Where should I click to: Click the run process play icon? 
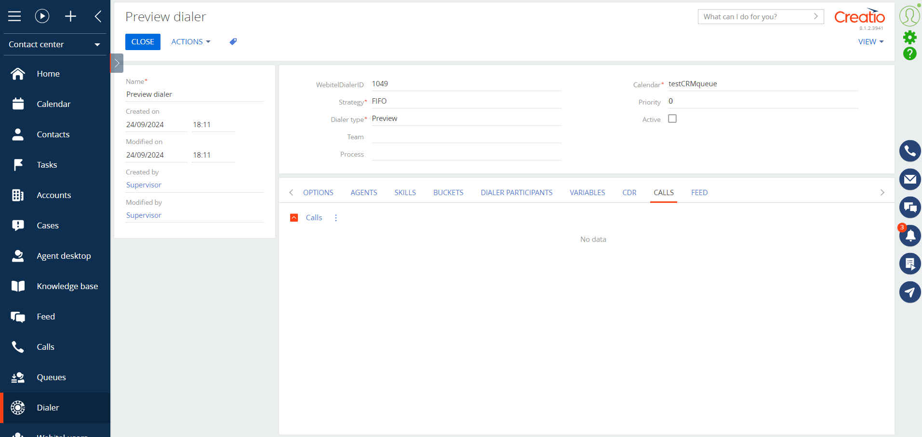coord(42,16)
